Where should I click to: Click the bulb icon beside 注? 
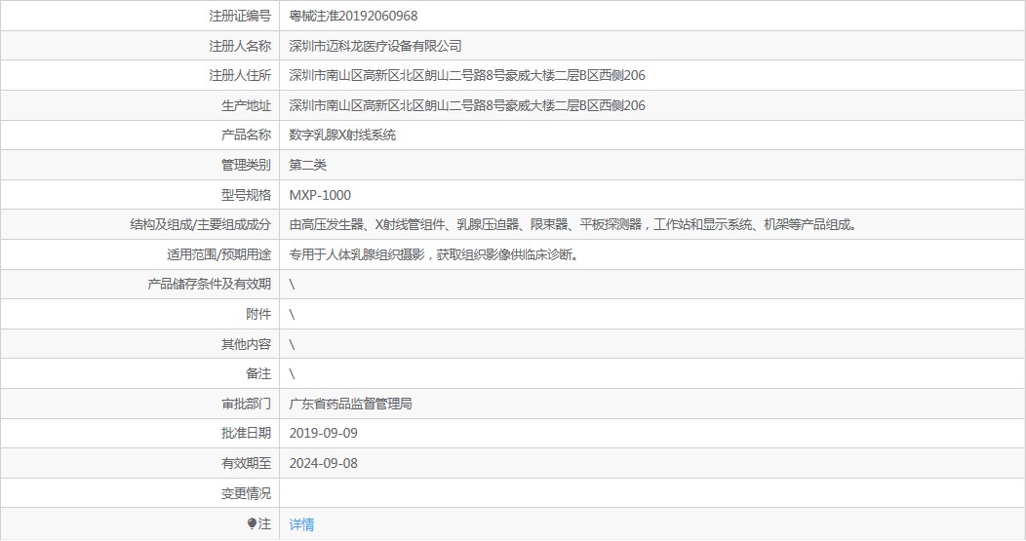[x=252, y=523]
